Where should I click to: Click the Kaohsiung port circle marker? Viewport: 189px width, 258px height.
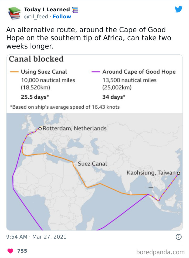178,173
